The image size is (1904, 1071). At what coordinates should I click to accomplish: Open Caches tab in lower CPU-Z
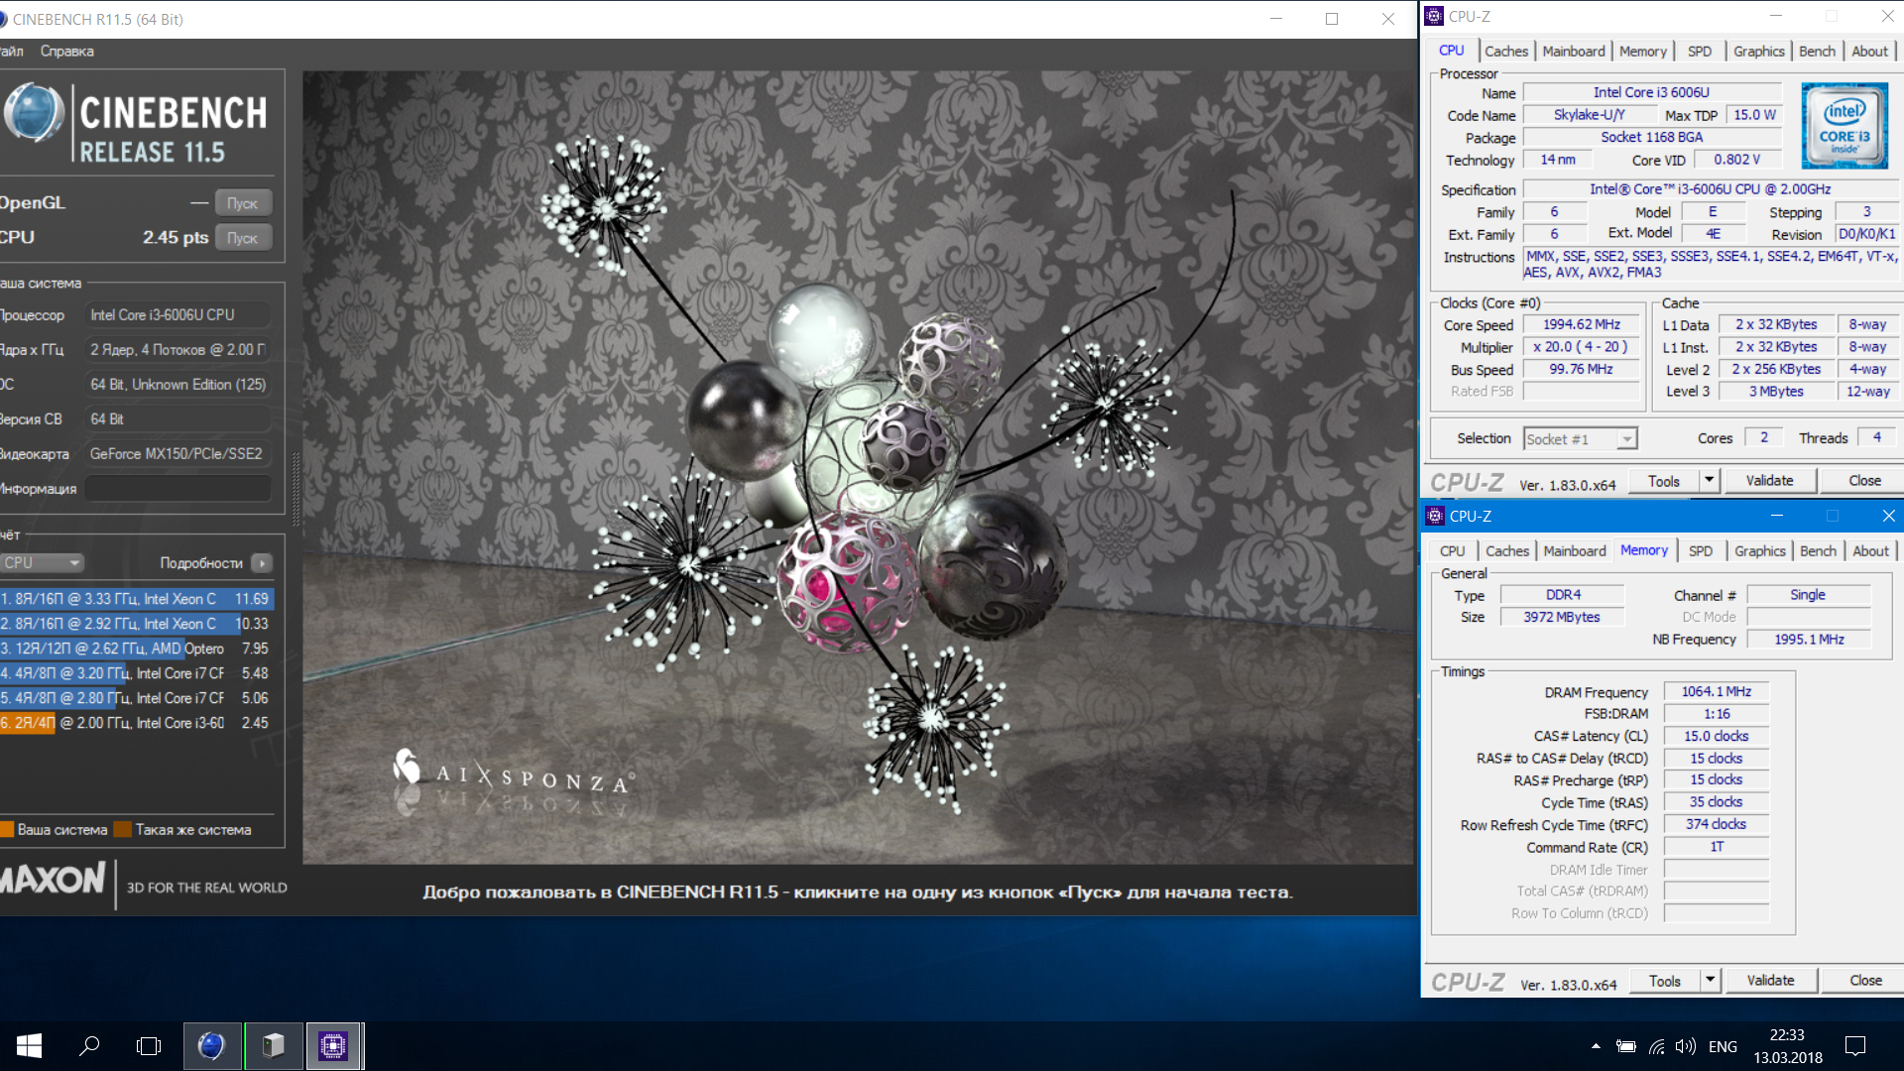[x=1506, y=550]
